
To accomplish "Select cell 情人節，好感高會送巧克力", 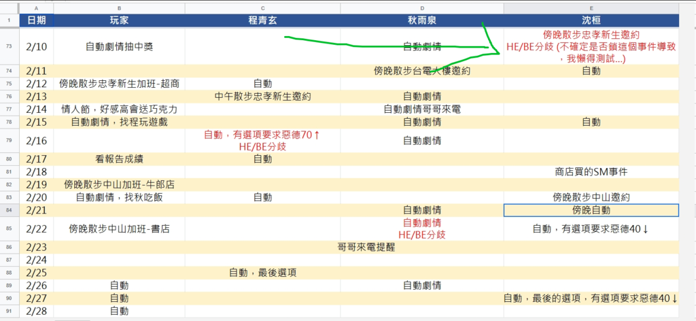I will coord(120,109).
